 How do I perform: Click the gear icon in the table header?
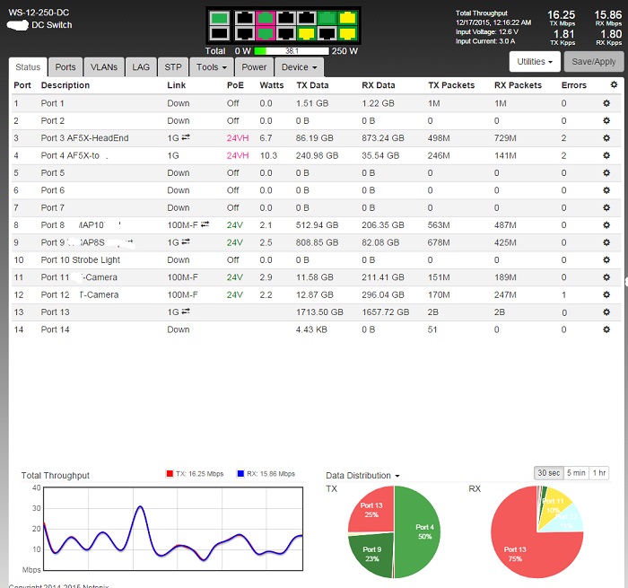pos(614,84)
